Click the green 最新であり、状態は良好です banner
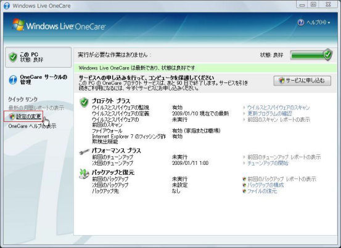341x248 pixels. tap(205, 68)
